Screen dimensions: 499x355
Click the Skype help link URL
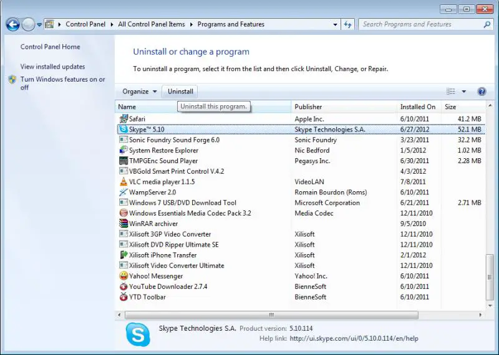(354, 338)
